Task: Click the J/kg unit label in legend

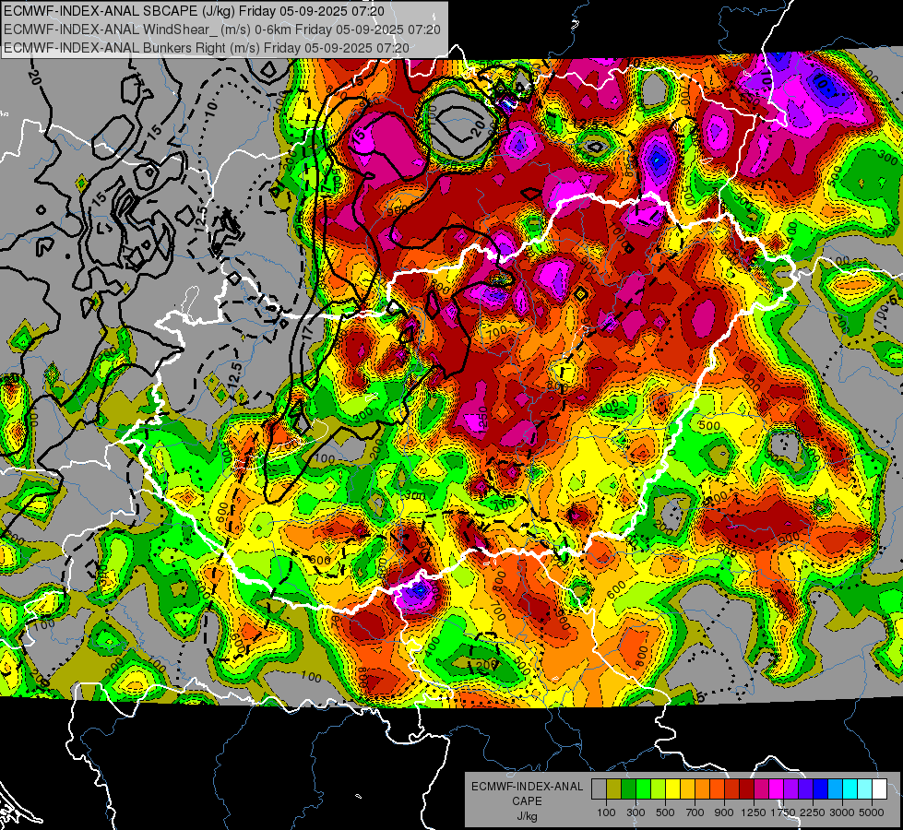Action: (528, 816)
